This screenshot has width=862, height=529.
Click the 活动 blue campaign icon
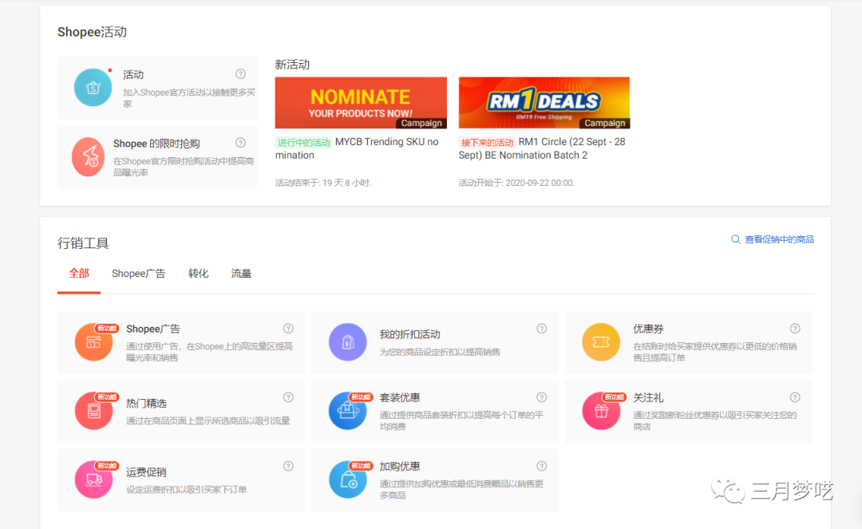93,88
